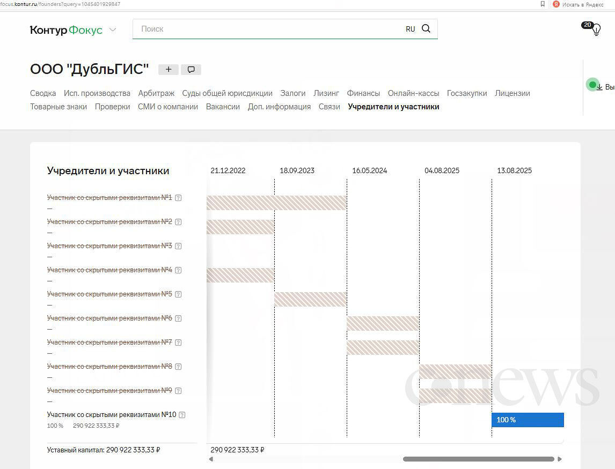
Task: Go to the Проверки tab
Action: [112, 107]
